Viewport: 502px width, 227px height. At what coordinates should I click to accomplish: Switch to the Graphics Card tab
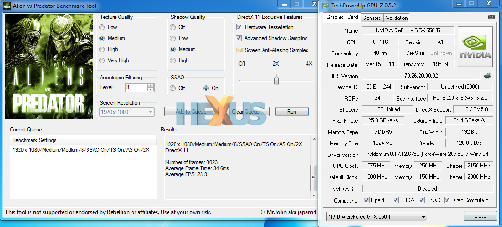[x=342, y=17]
